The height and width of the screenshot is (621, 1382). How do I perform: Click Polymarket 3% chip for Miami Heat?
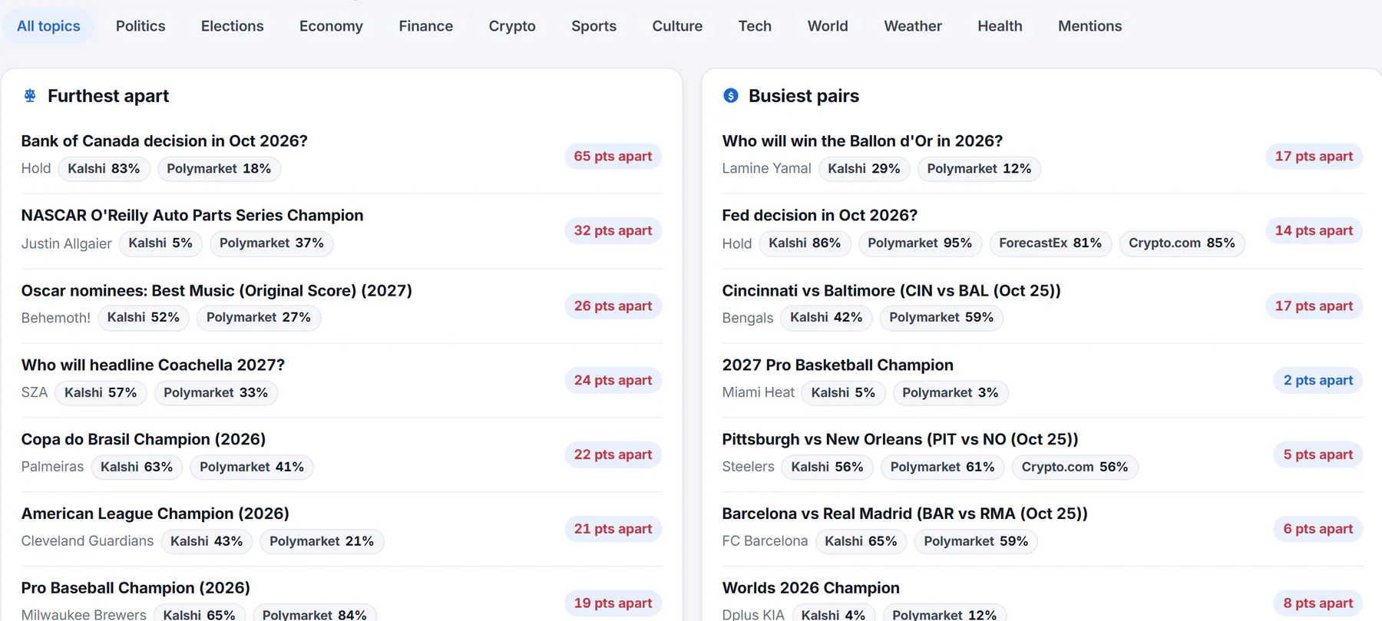[951, 393]
